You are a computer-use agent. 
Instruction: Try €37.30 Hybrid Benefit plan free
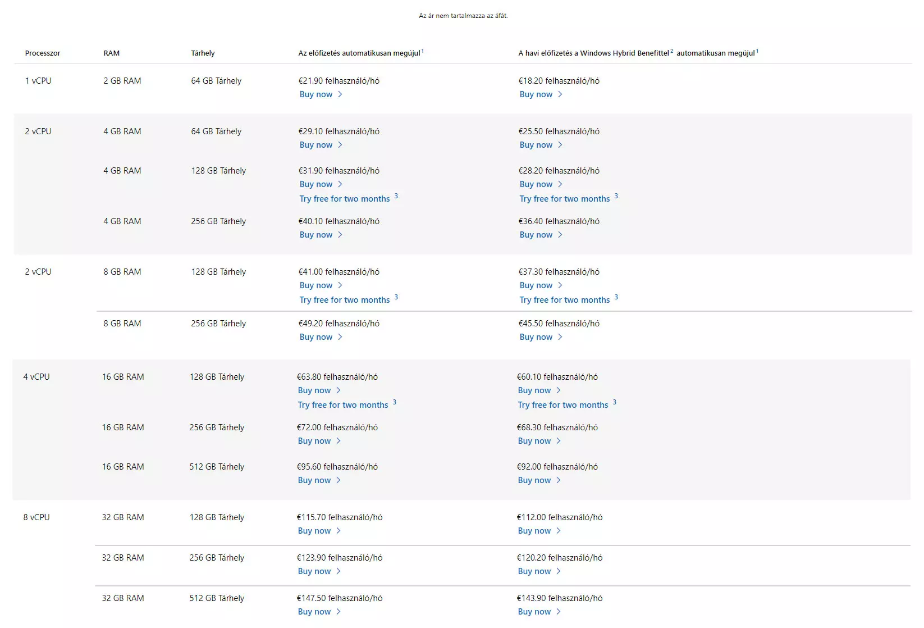coord(565,300)
